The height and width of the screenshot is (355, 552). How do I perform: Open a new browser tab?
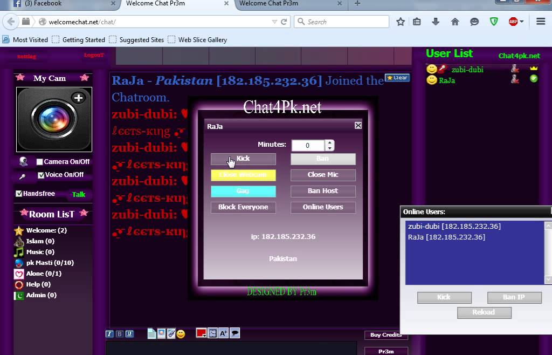tap(357, 4)
